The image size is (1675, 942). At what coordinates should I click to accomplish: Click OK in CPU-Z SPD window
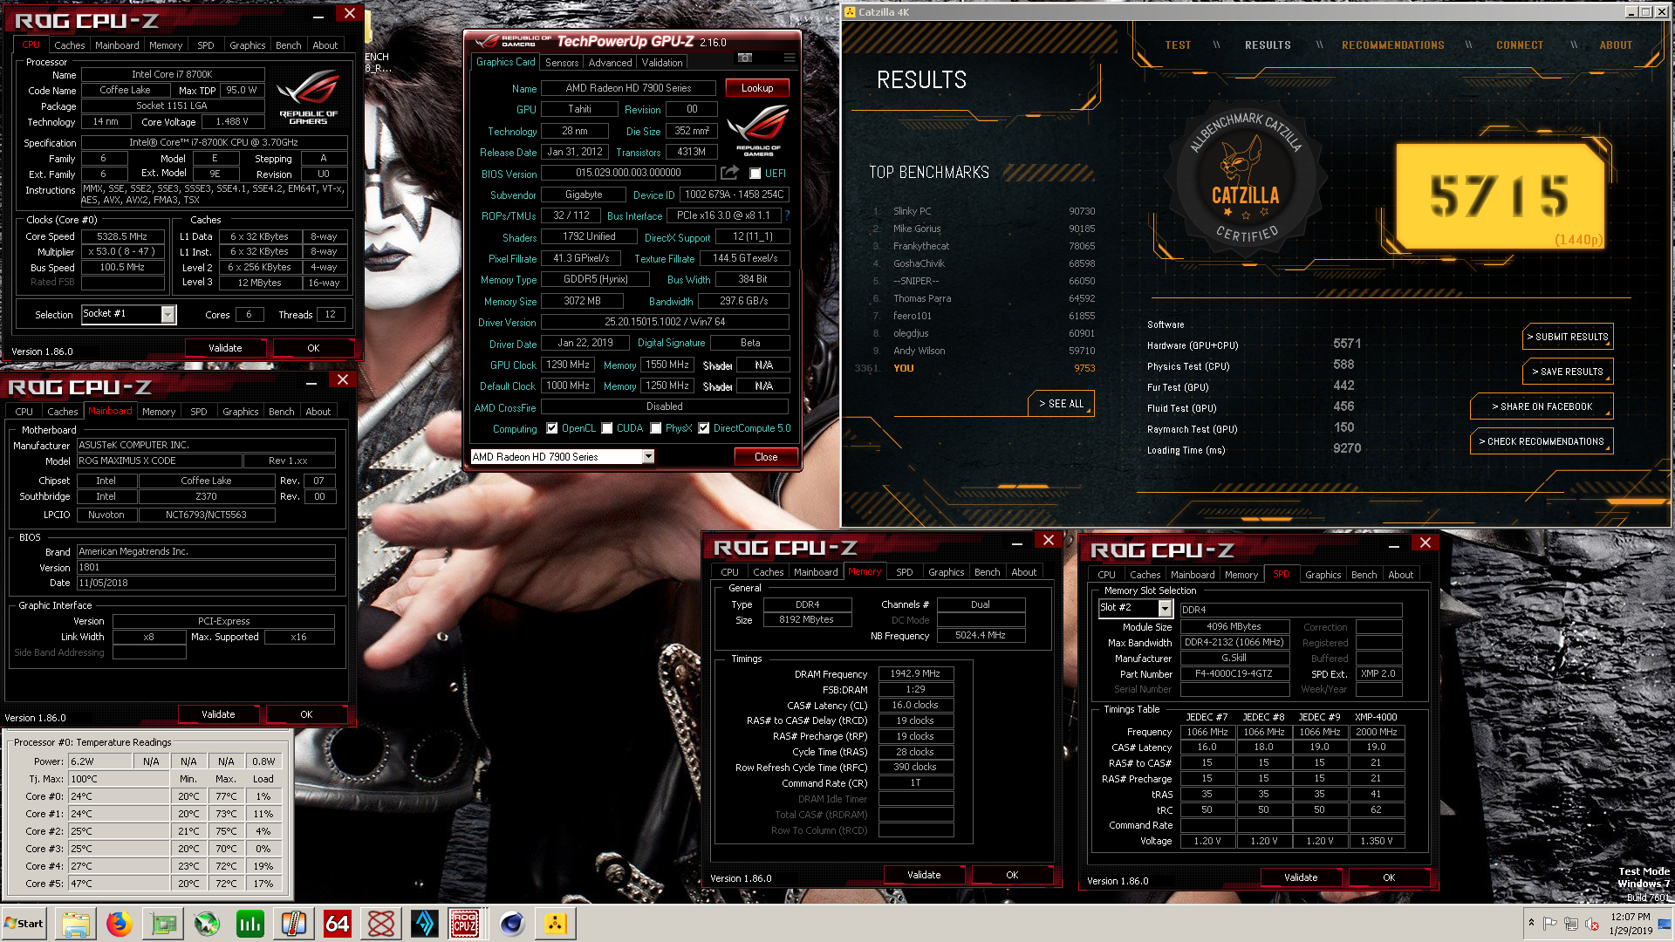[1389, 877]
